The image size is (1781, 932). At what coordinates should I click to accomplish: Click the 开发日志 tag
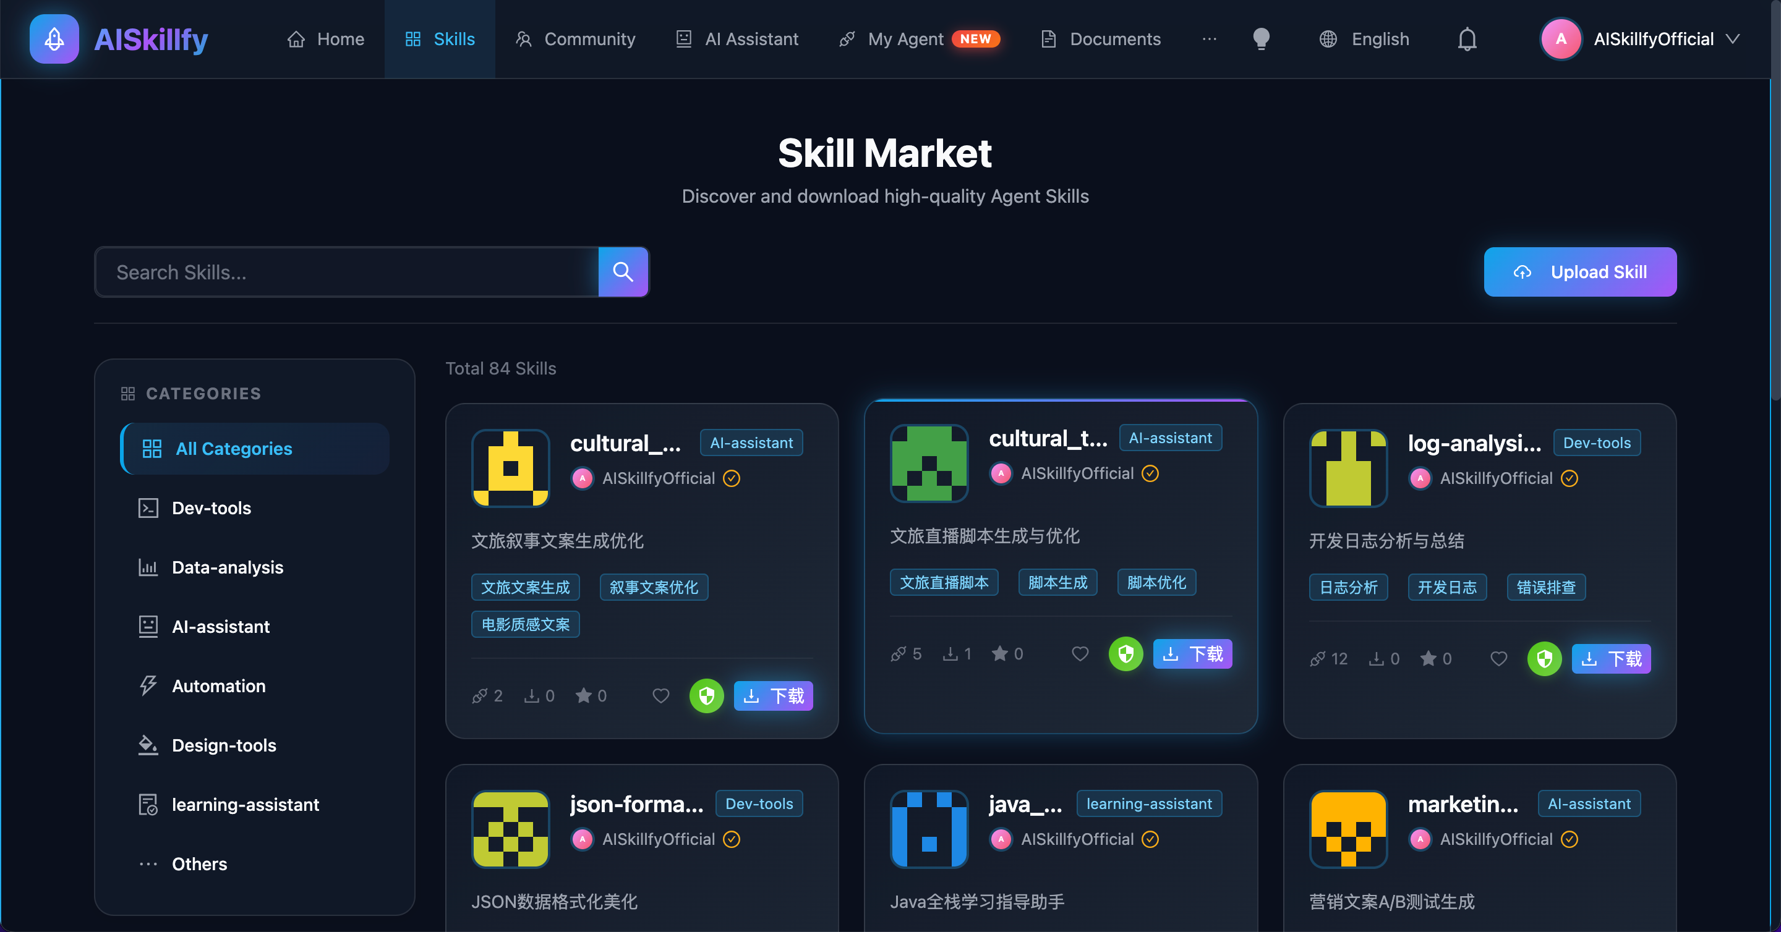coord(1447,587)
